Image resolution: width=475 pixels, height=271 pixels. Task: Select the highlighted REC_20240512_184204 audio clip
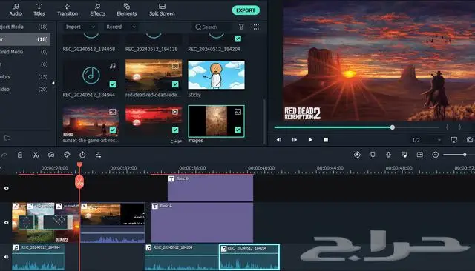coord(249,257)
